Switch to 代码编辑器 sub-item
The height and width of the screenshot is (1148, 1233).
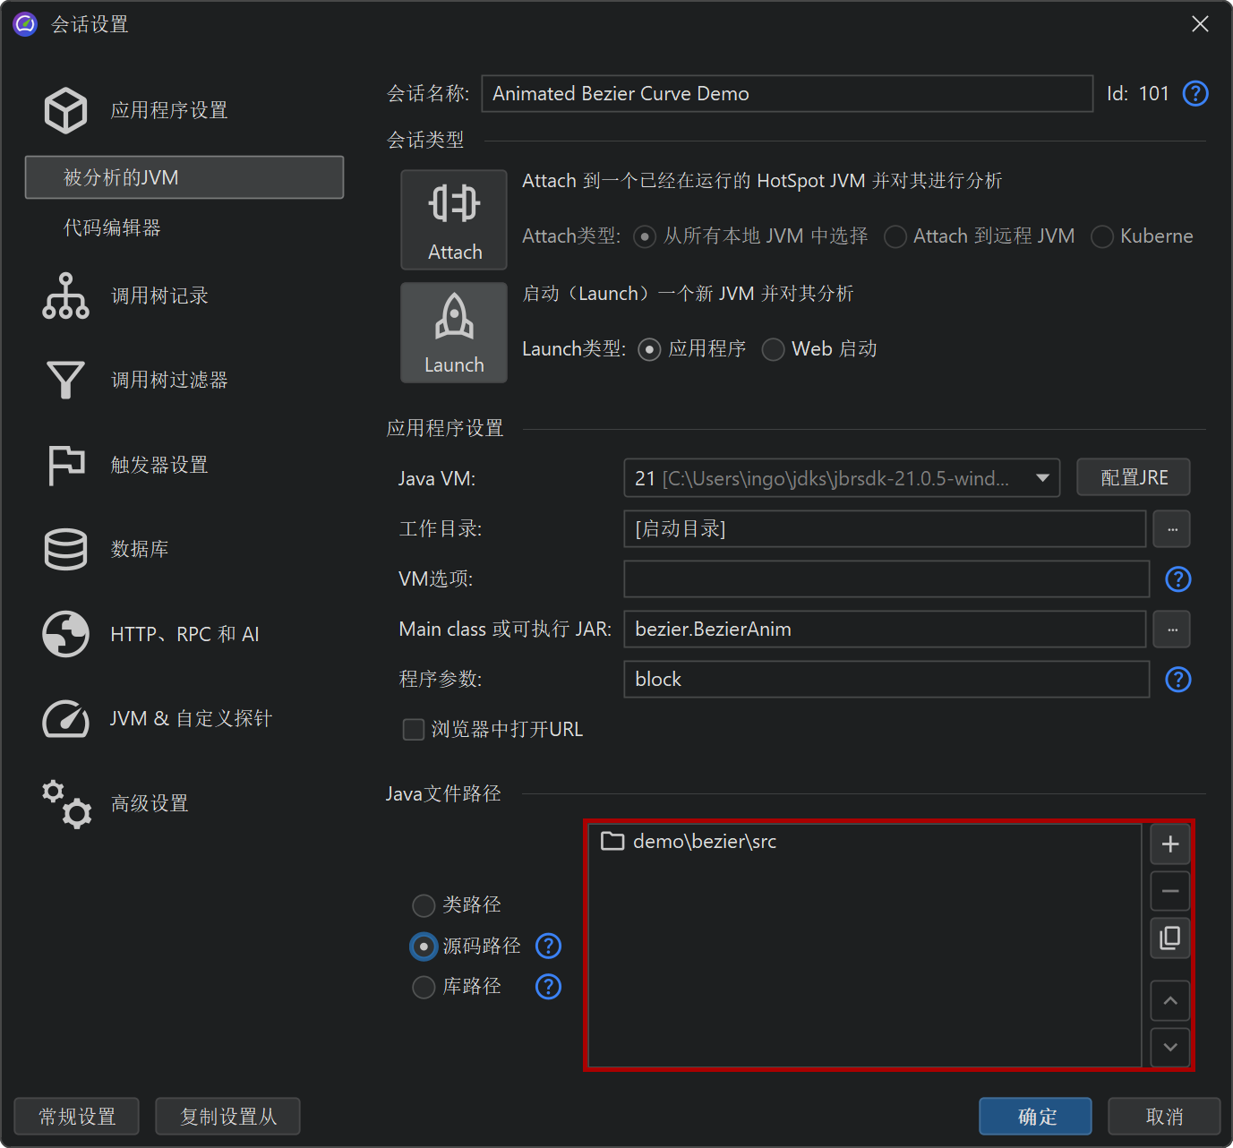pyautogui.click(x=112, y=227)
